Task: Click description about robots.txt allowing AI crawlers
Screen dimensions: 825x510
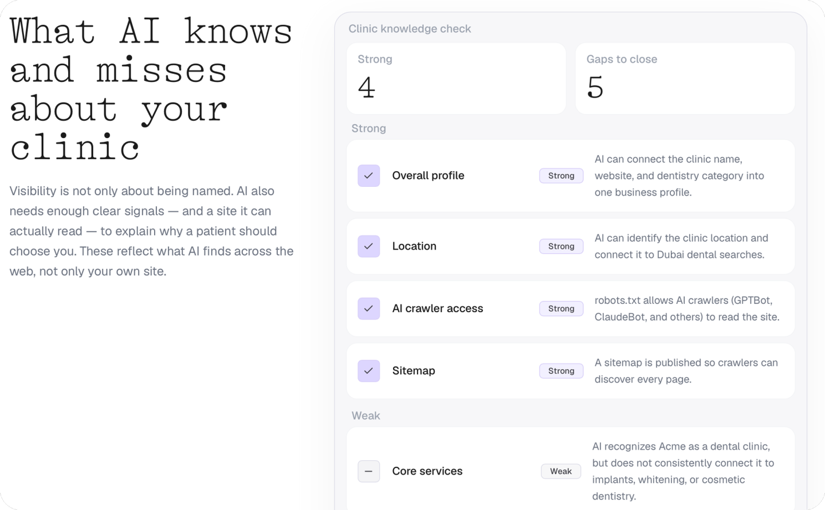Action: point(687,308)
